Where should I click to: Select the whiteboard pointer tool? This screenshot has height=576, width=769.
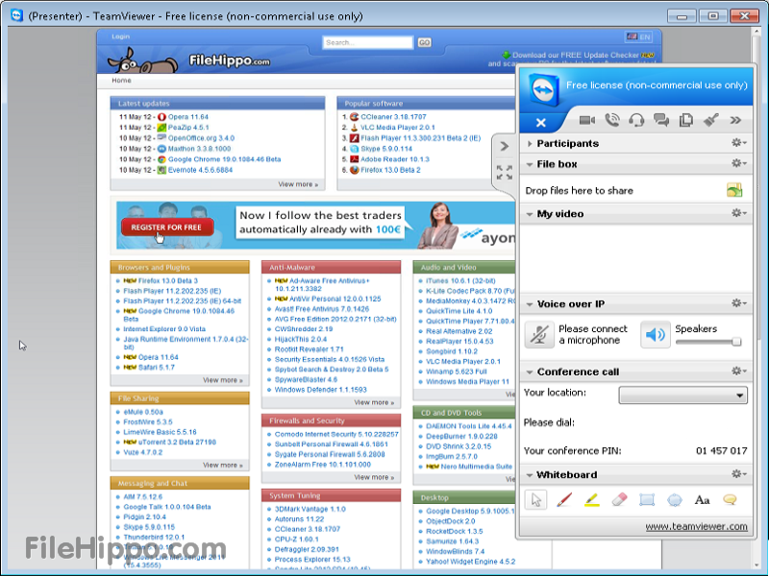click(535, 500)
